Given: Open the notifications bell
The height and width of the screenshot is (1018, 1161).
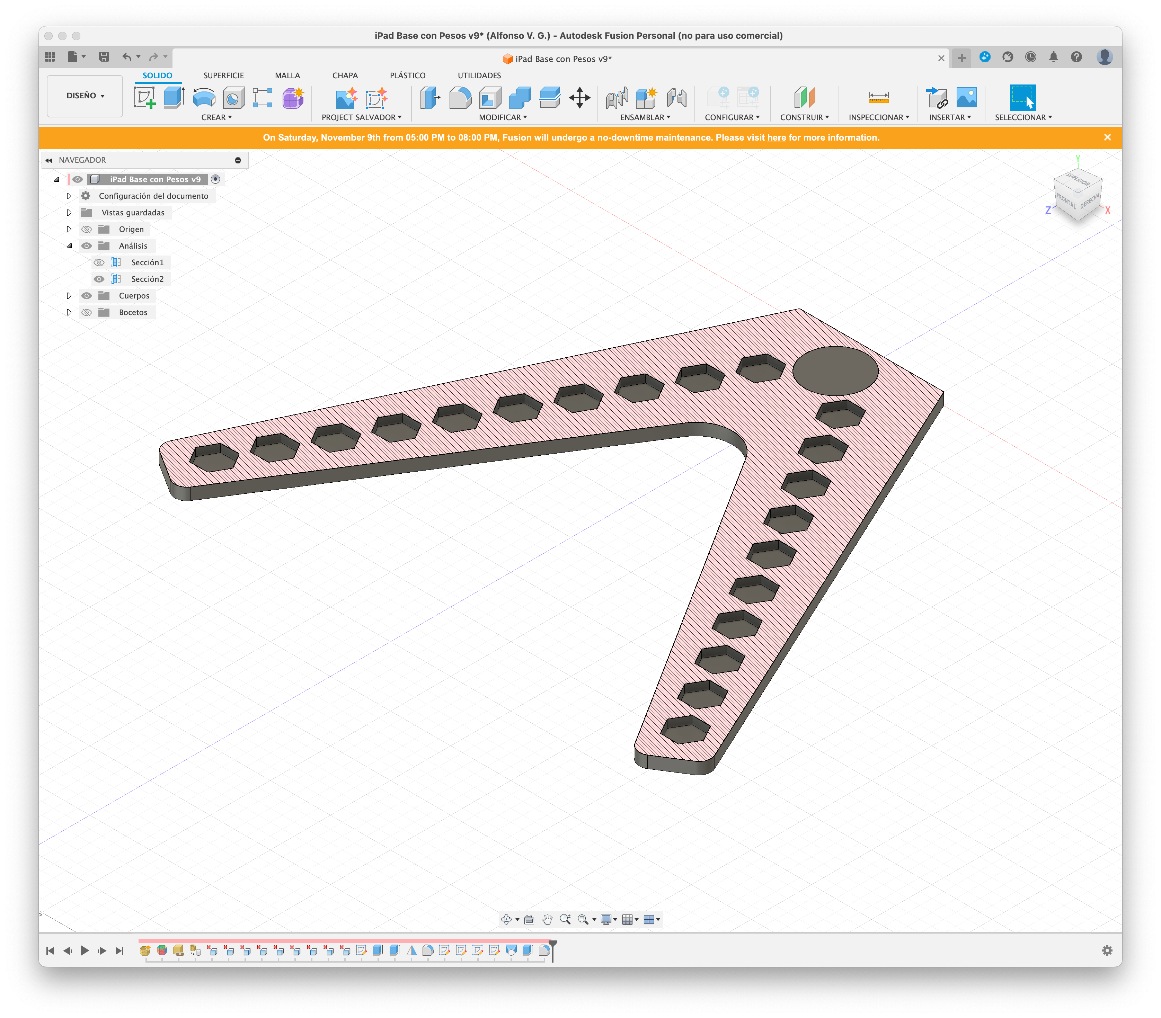Looking at the screenshot, I should (x=1054, y=57).
